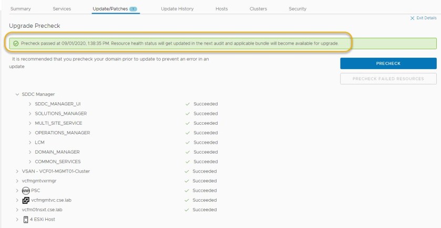Collapse the SDDC Manager tree node
The height and width of the screenshot is (228, 441).
tap(17, 94)
